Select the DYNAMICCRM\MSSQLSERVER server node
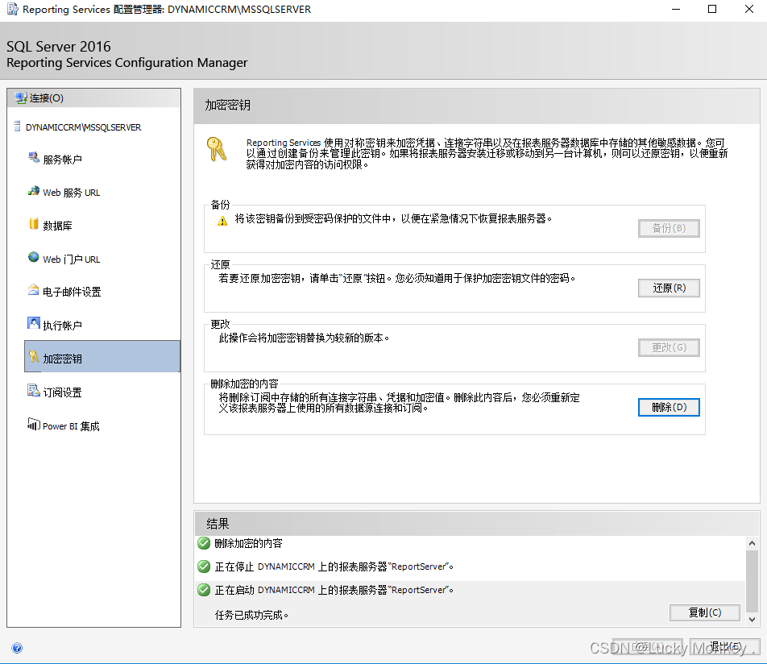 pos(83,127)
